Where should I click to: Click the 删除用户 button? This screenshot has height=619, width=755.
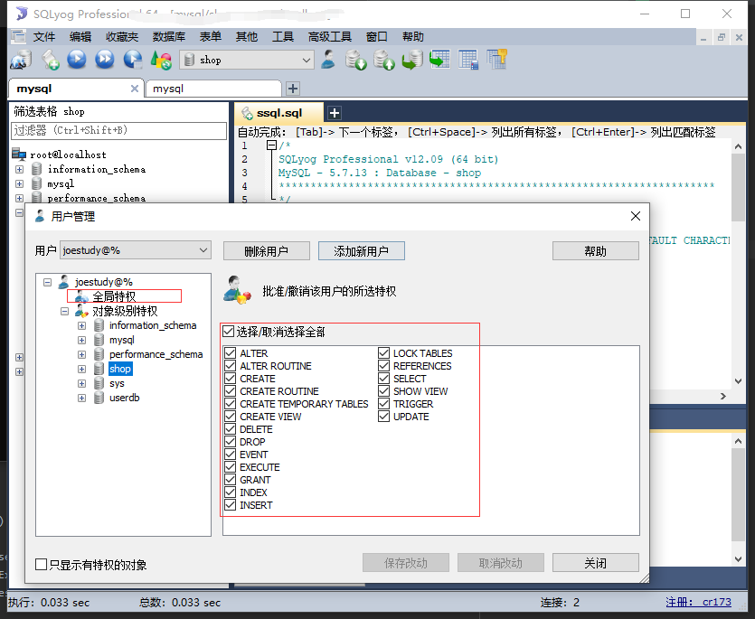[x=266, y=251]
